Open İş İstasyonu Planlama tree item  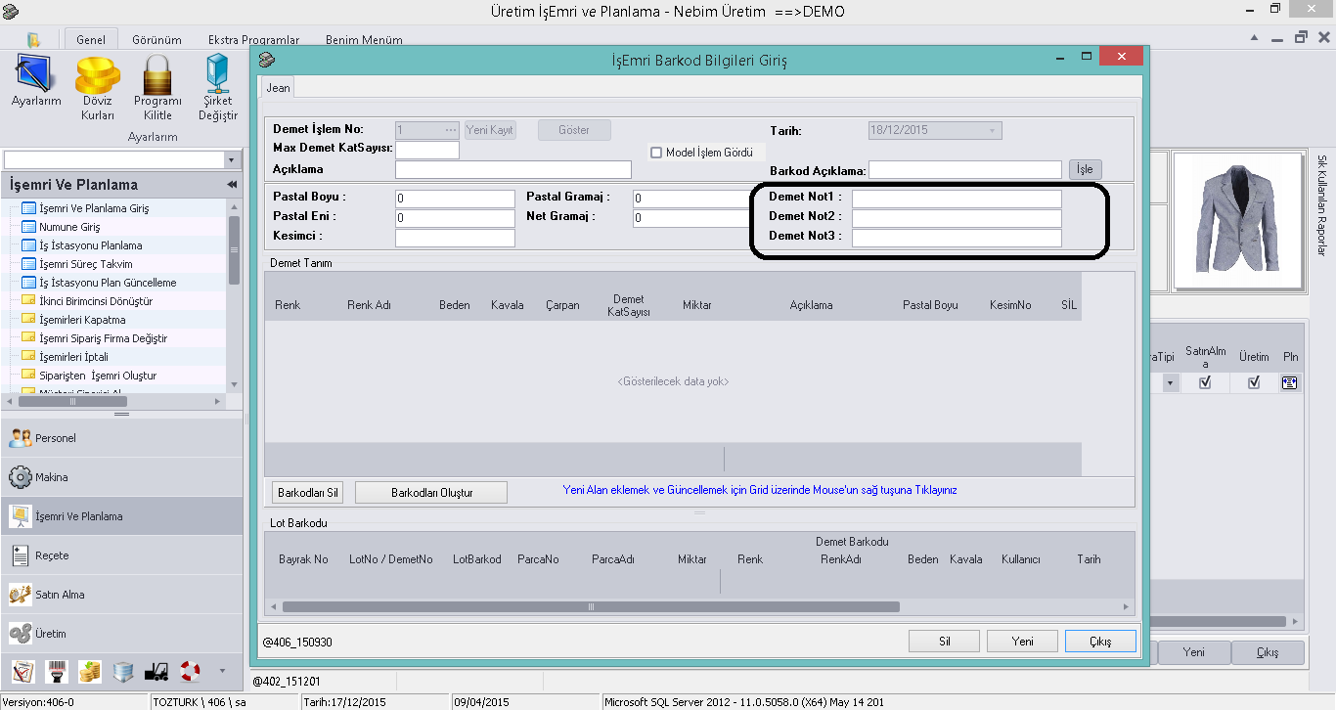[x=90, y=245]
